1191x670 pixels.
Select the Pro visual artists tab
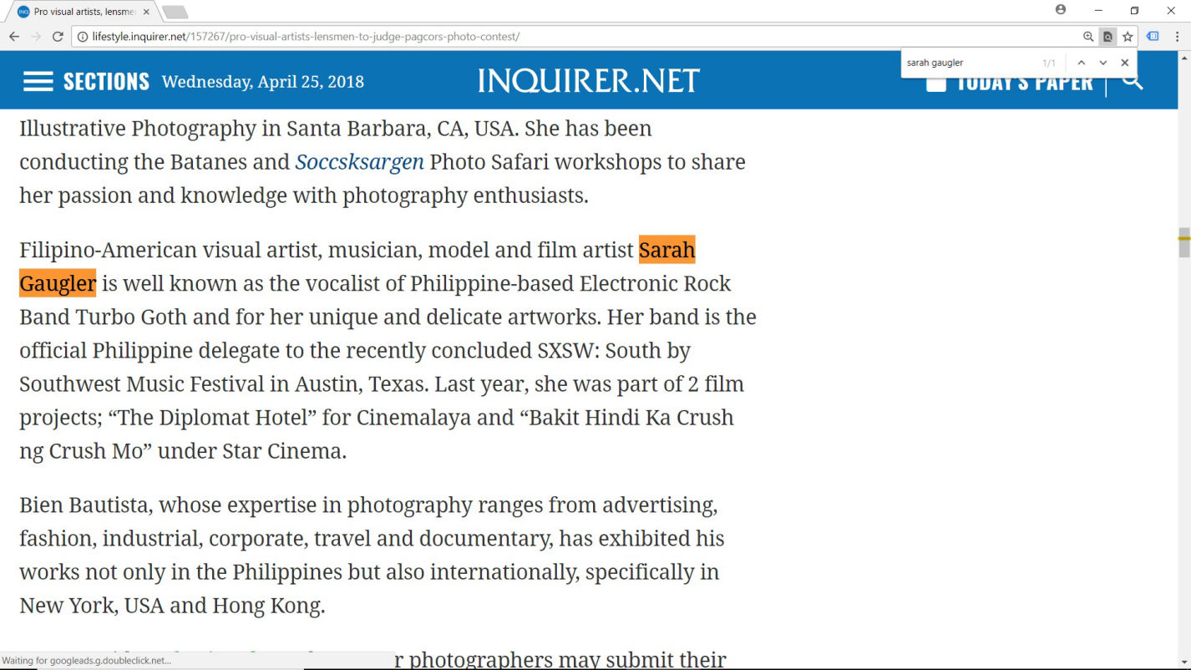81,12
